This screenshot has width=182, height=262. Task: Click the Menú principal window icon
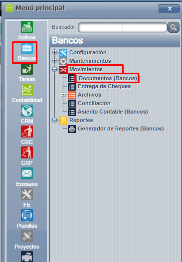(9, 8)
